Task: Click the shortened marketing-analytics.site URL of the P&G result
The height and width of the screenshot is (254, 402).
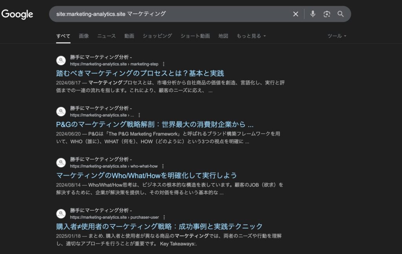Action: pos(102,115)
